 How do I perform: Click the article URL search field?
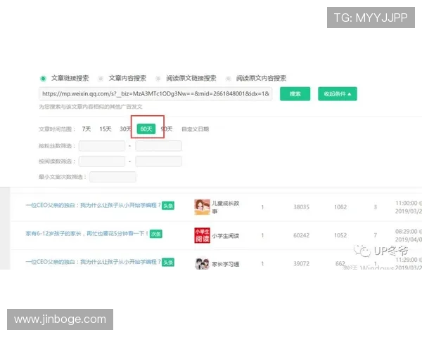pos(155,94)
